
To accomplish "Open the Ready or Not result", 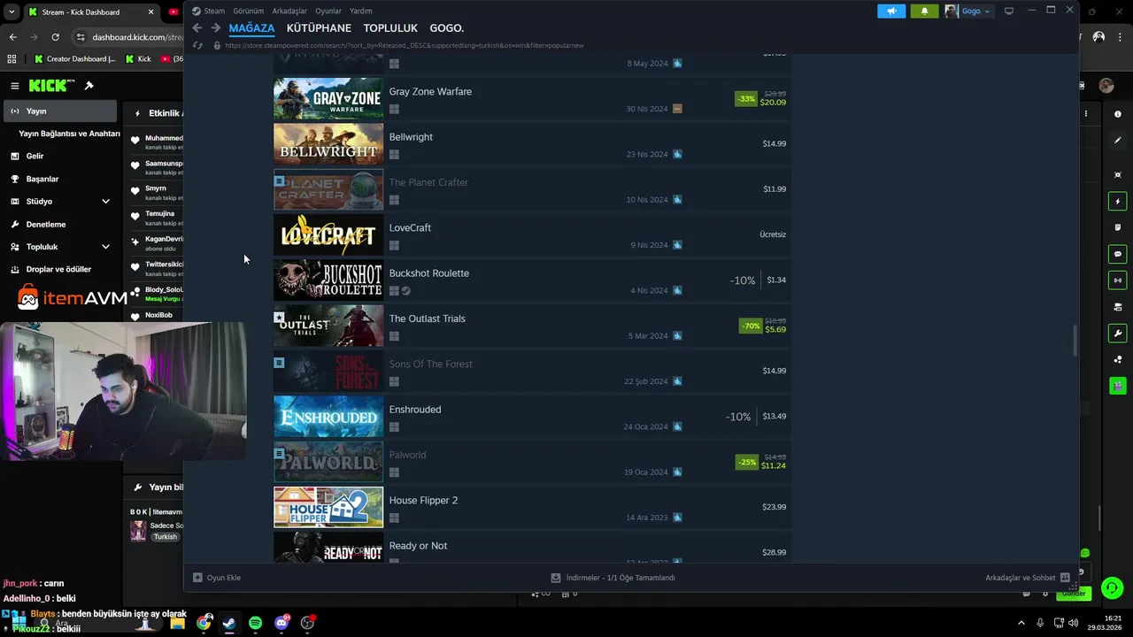I will [532, 549].
